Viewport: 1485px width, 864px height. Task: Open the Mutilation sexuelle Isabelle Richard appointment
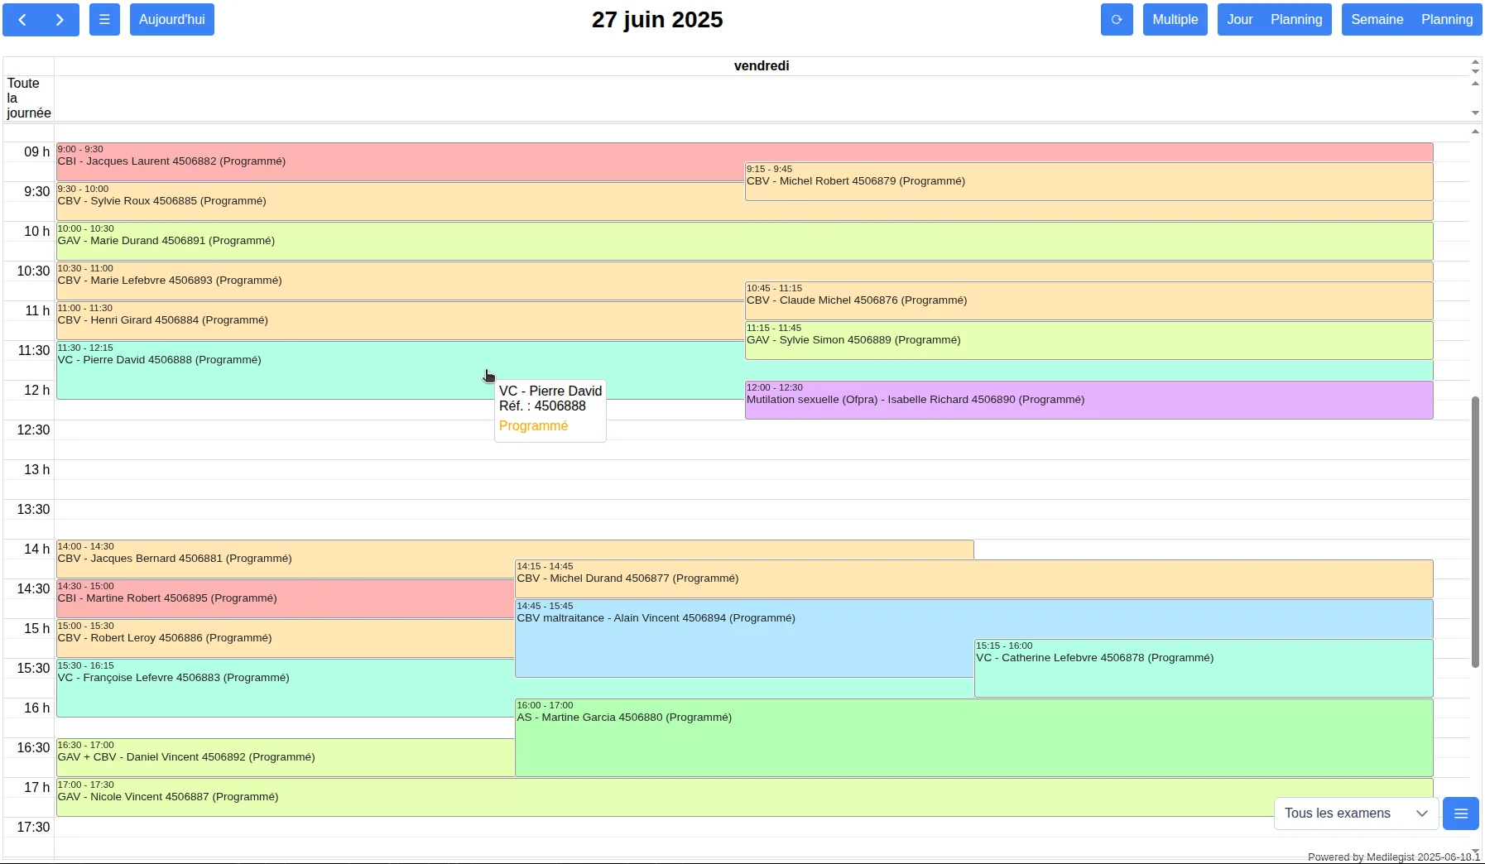1089,400
